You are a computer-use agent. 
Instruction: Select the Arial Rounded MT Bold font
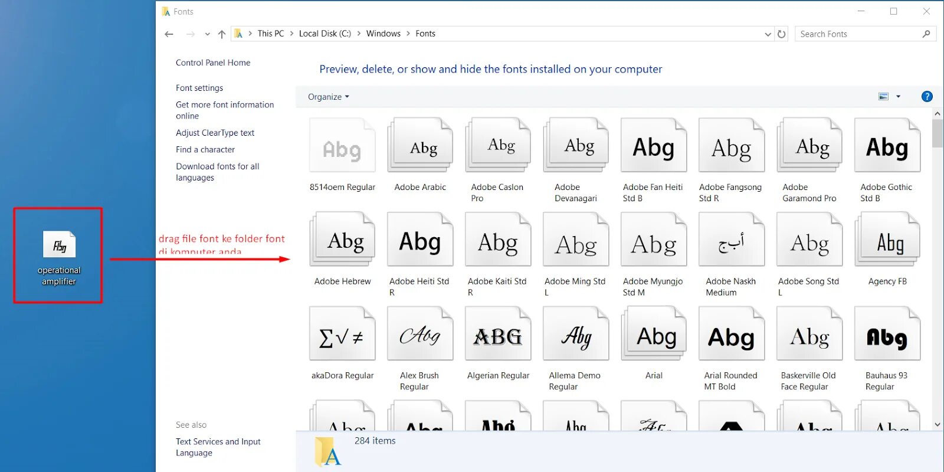[732, 333]
